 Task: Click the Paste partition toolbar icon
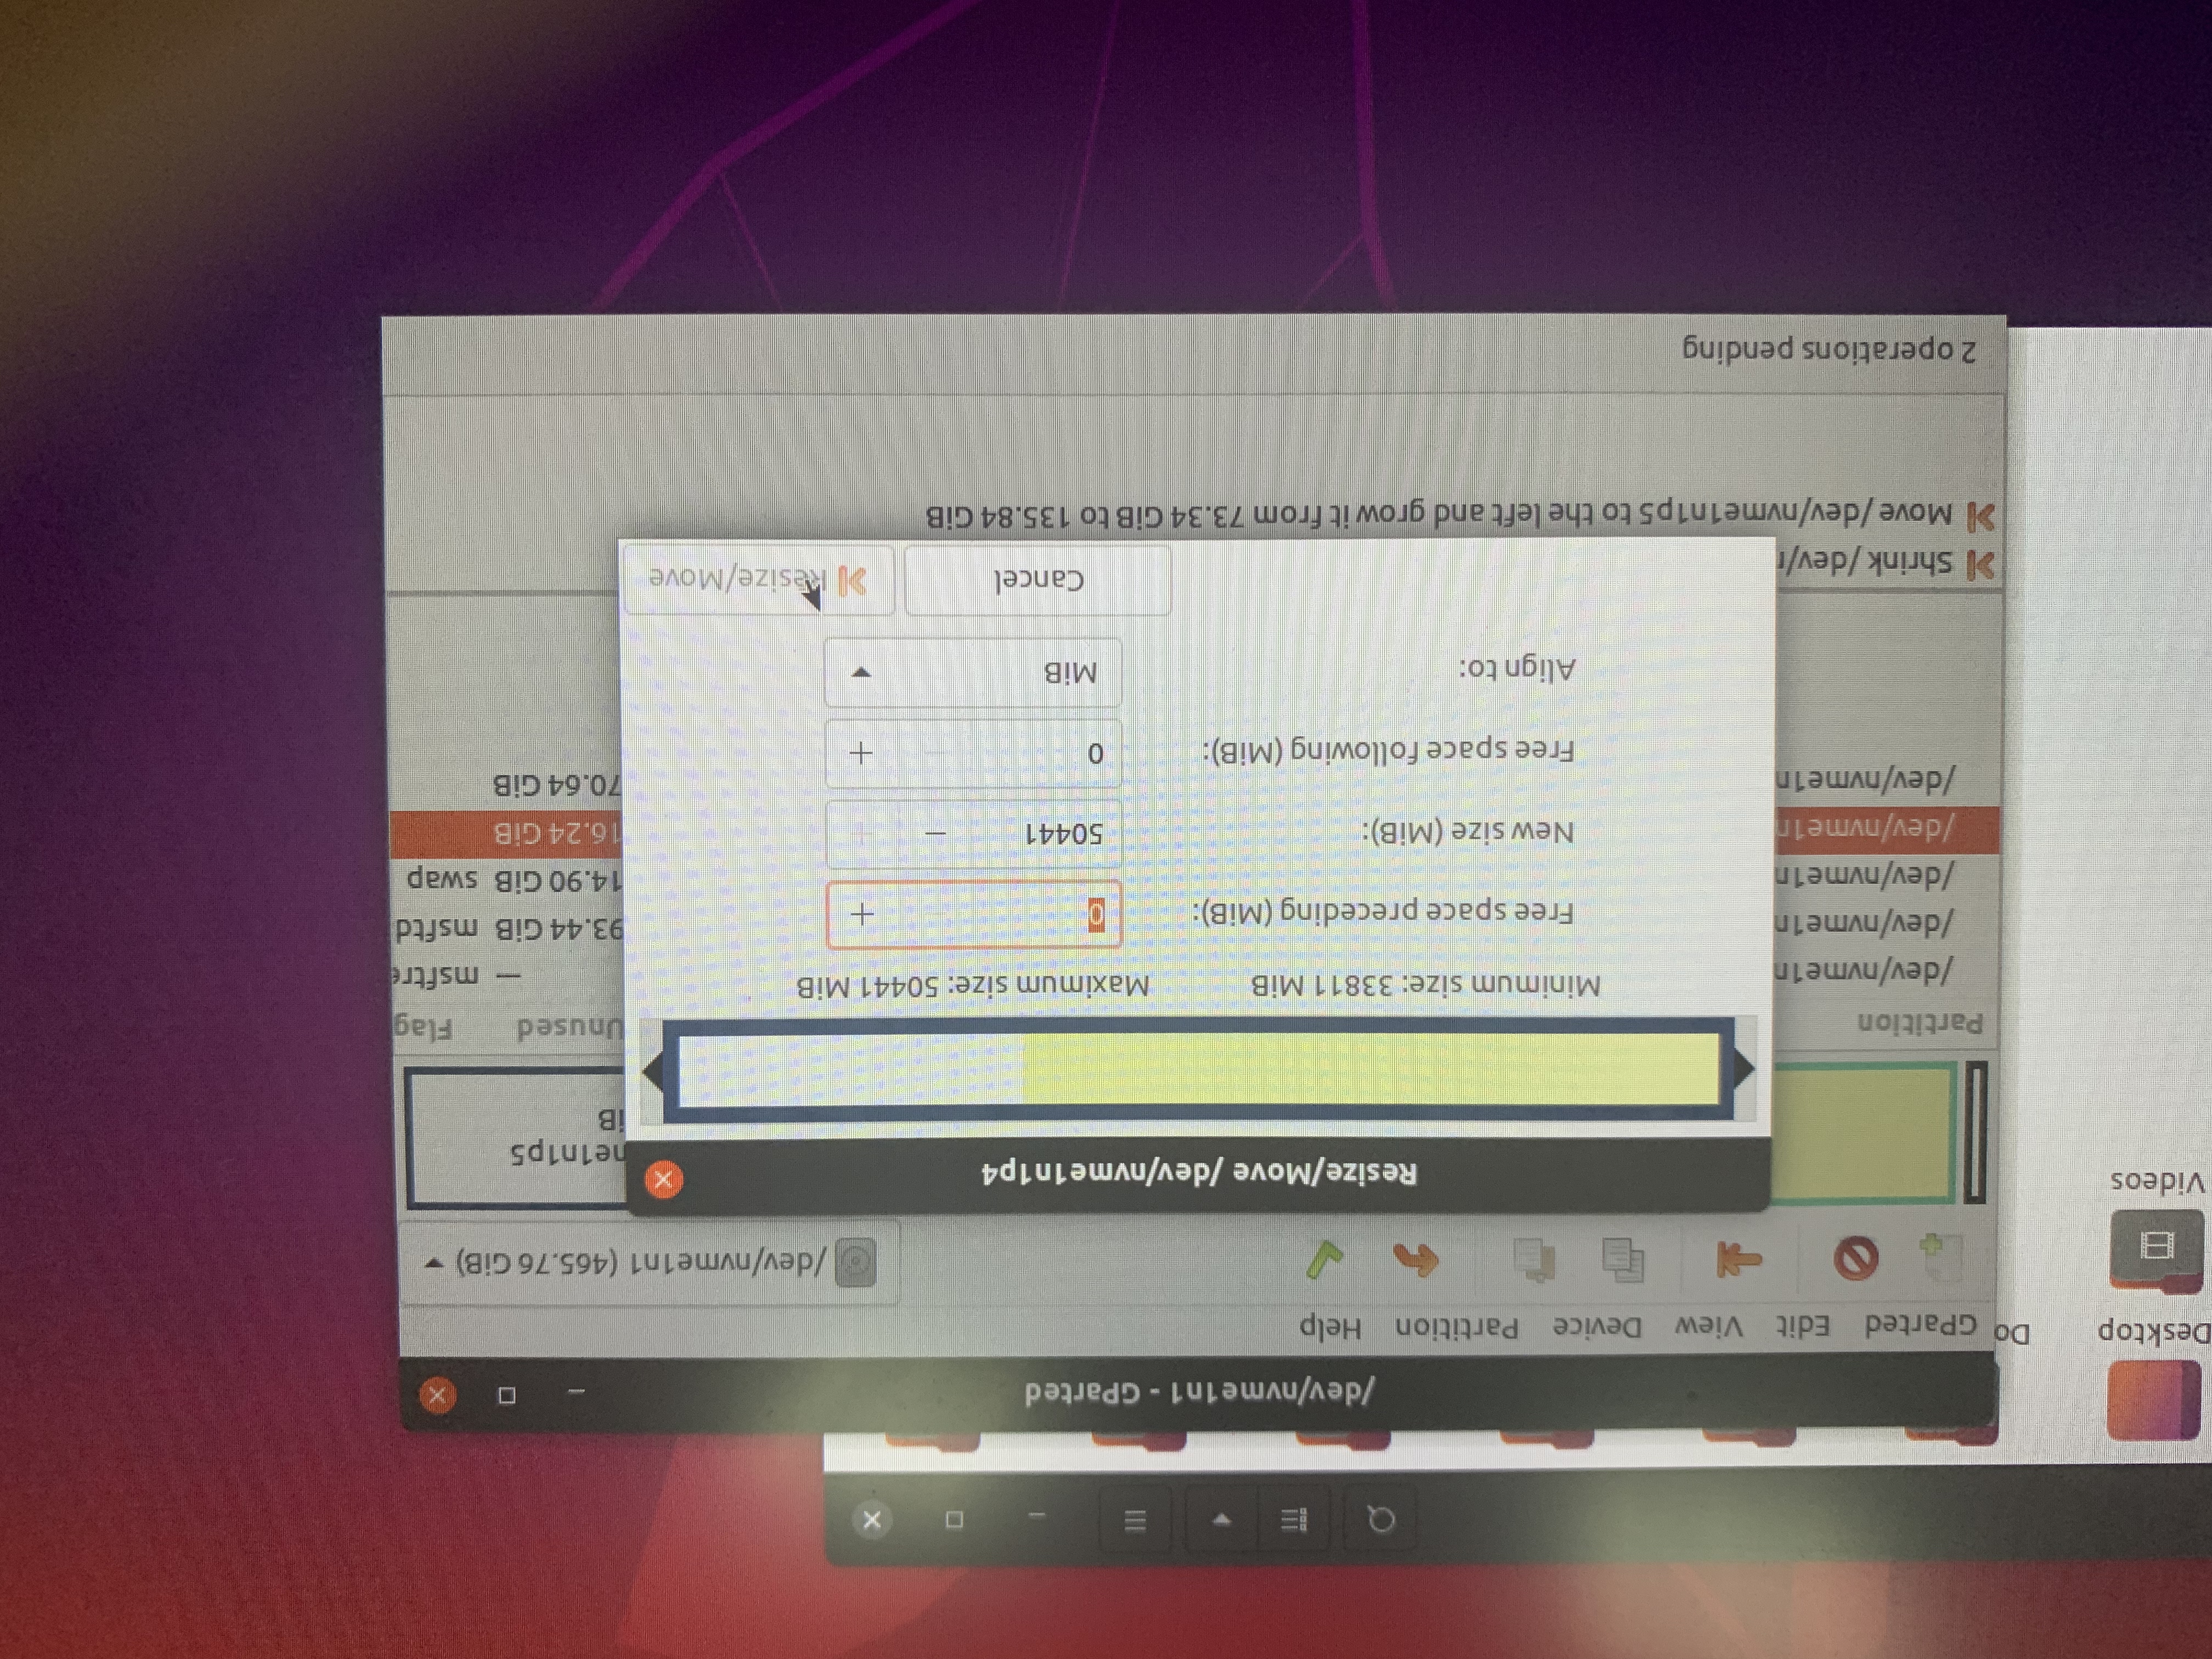[x=1536, y=1260]
